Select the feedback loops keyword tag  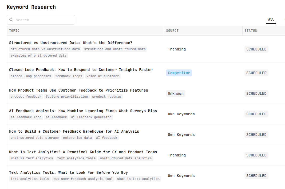[x=69, y=76]
